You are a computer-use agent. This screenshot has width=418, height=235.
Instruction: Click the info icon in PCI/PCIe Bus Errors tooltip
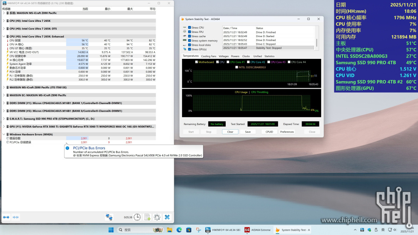(x=67, y=148)
